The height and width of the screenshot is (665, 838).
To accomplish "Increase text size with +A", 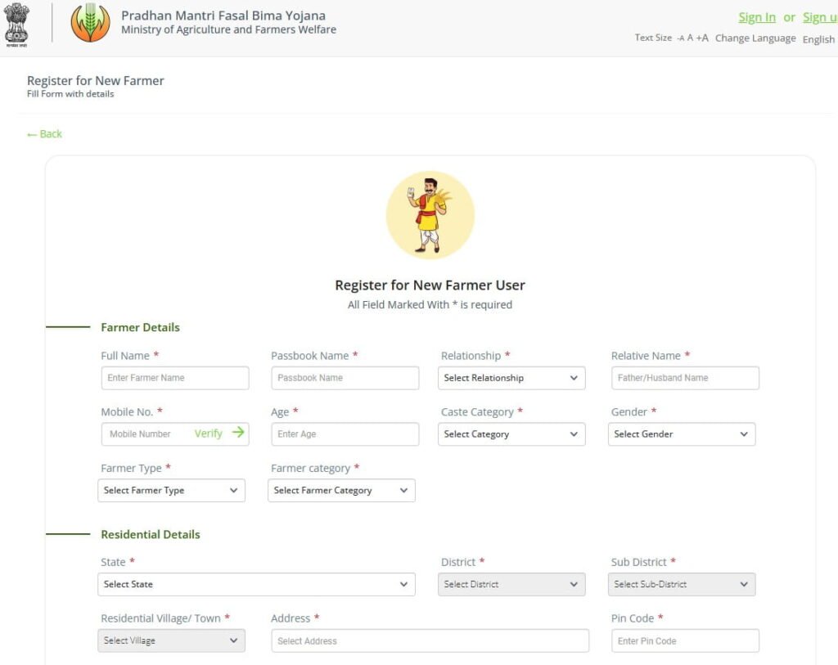I will [702, 38].
